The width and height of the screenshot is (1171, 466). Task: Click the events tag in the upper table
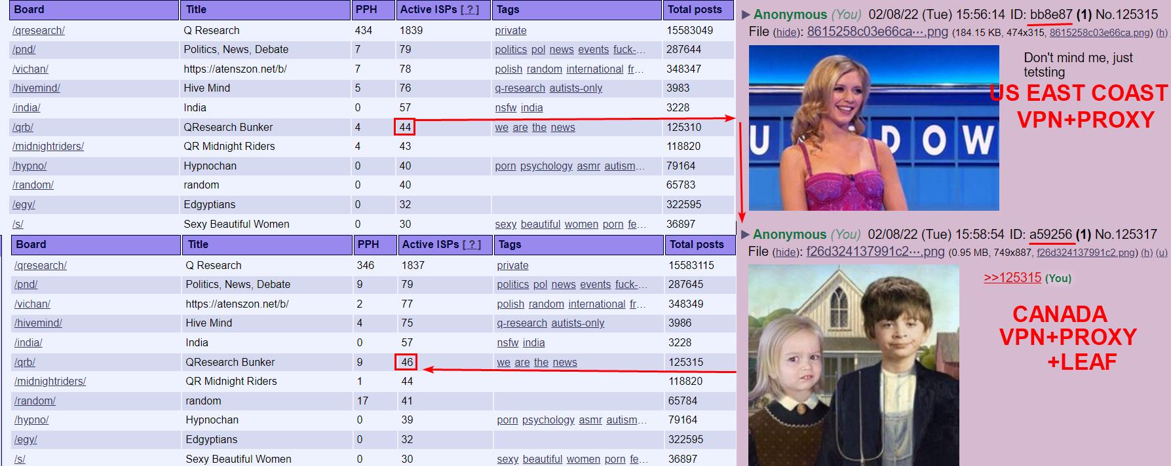(594, 50)
